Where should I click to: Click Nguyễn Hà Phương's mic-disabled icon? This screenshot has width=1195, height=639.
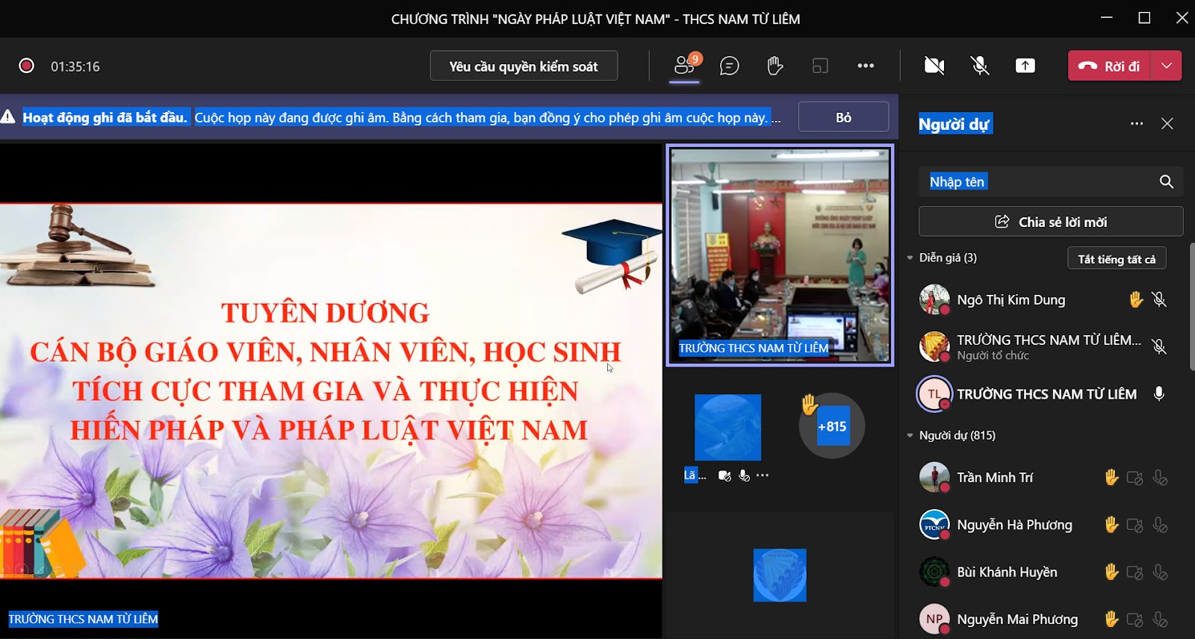point(1160,526)
